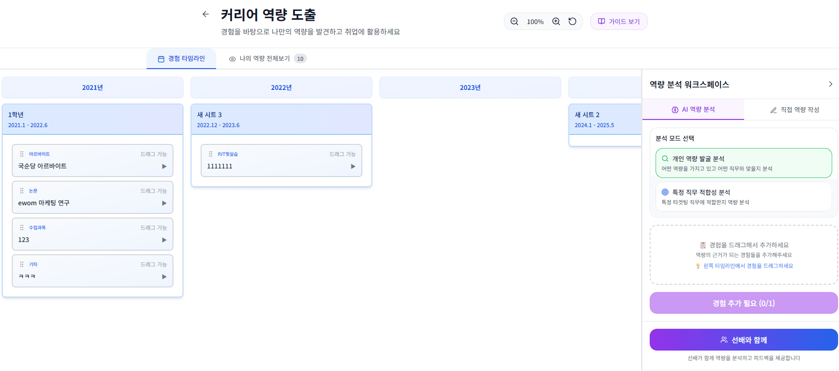
Task: Click the 2024.1 - 2025.5 date range
Action: click(x=594, y=125)
